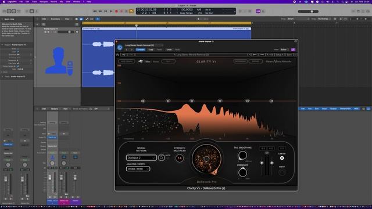
Task: Click the purple link button in plug-in header
Action: coord(293,49)
